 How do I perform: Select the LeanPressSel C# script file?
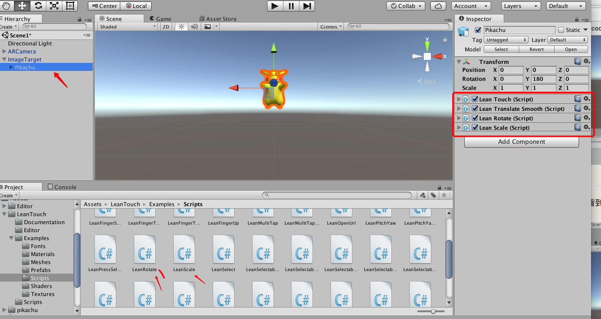pyautogui.click(x=105, y=253)
